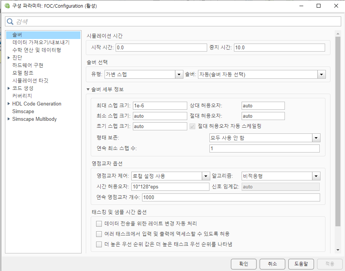Open 시뮬레이션 타깃 pane

pyautogui.click(x=30, y=81)
